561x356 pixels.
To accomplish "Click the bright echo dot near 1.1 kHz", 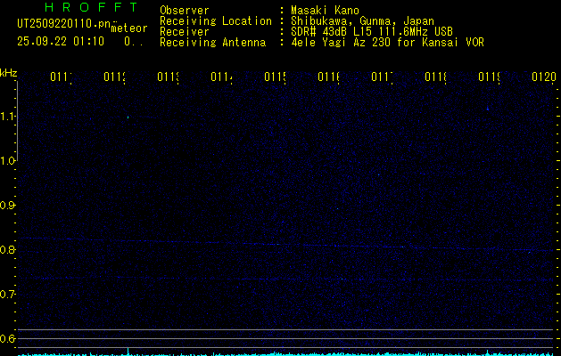I will pyautogui.click(x=128, y=117).
